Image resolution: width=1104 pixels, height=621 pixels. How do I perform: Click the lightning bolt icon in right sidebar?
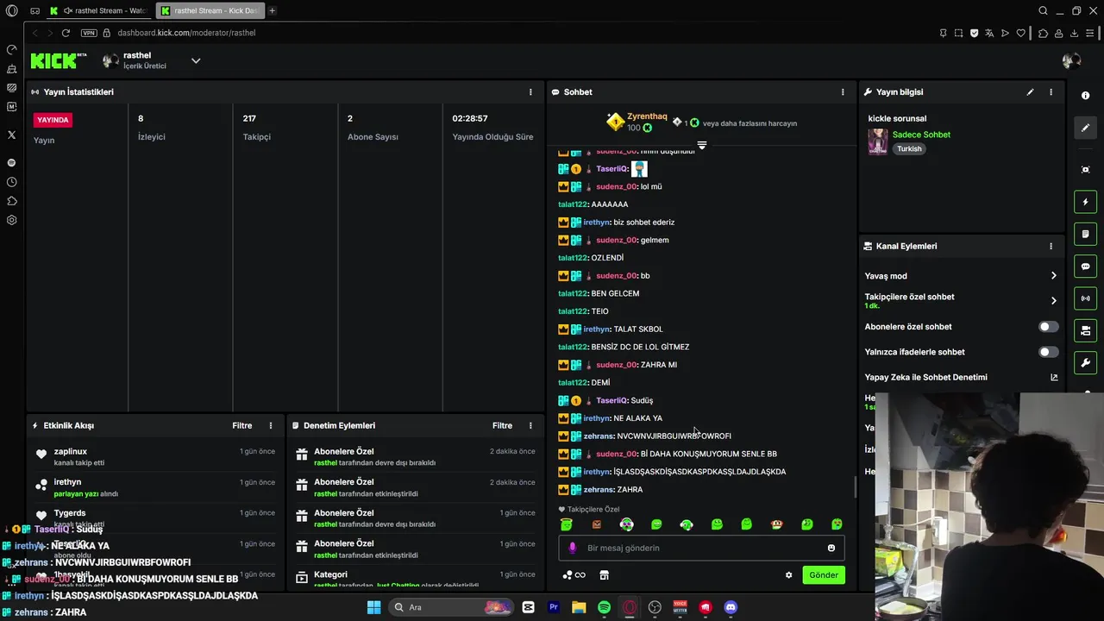tap(1085, 202)
